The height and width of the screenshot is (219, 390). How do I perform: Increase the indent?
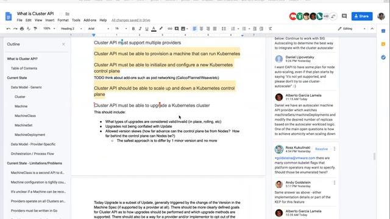pyautogui.click(x=261, y=29)
